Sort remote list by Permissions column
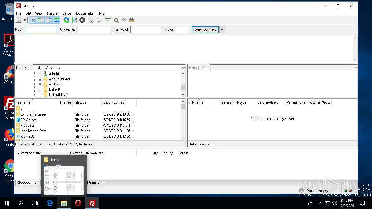Viewport: 372px width, 209px height. tap(296, 102)
